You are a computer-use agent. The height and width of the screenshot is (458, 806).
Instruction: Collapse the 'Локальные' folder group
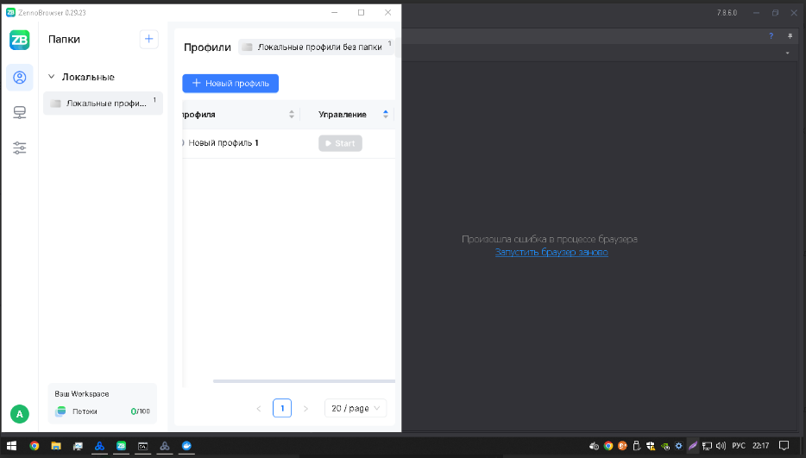[x=52, y=77]
